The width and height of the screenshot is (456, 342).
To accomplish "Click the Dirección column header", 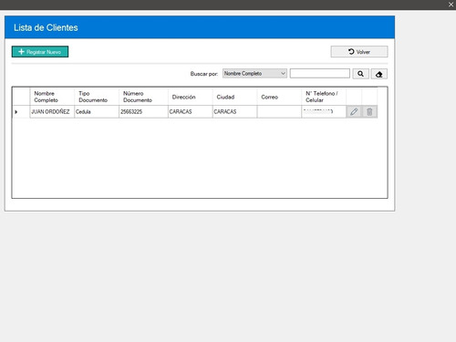I will tap(191, 97).
